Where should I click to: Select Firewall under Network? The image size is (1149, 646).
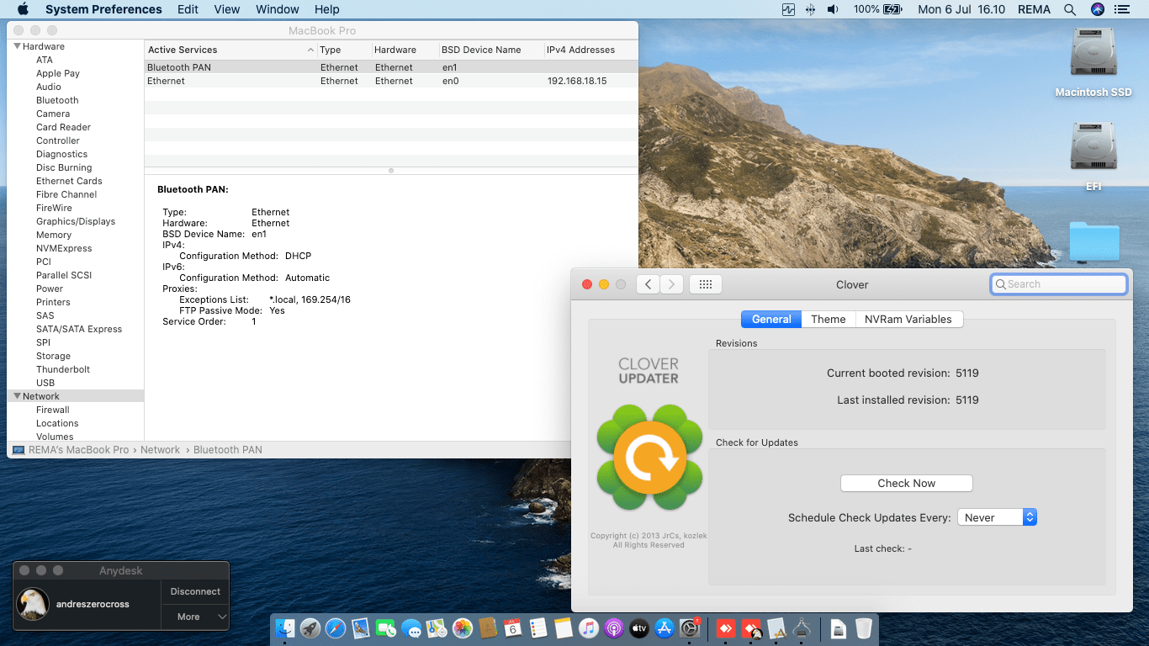53,410
